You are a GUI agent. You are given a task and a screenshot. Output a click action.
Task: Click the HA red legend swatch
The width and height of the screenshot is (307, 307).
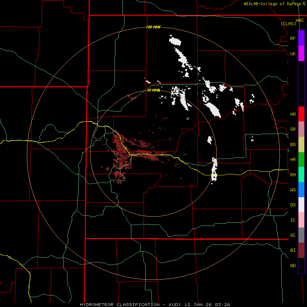301,114
